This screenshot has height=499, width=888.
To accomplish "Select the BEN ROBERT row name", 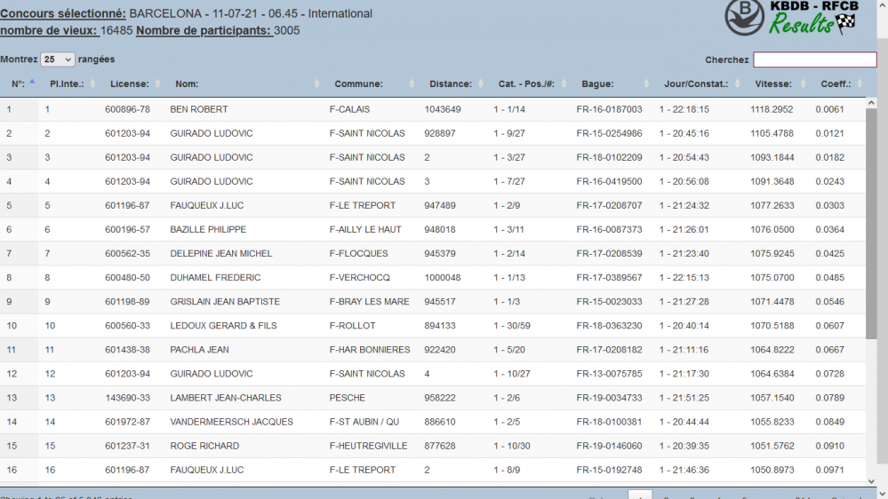I will click(x=199, y=109).
